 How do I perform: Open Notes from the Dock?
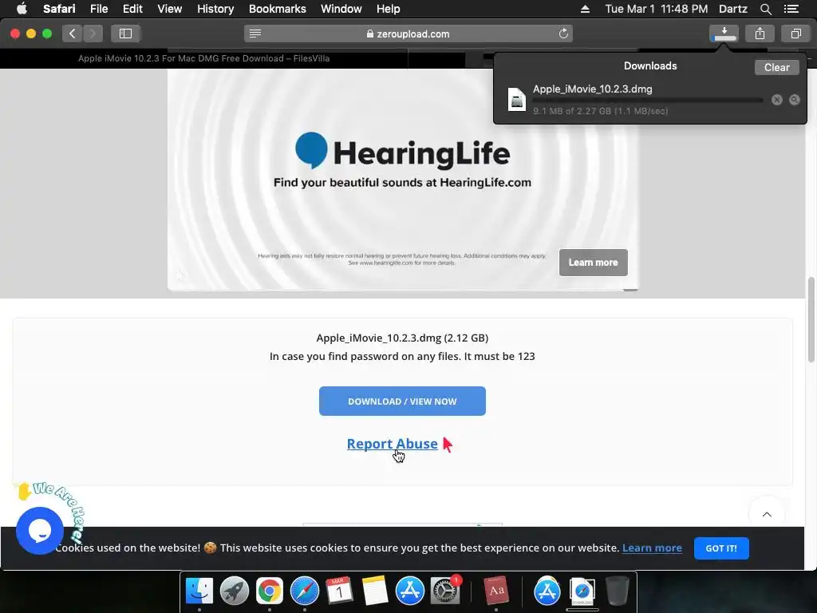click(375, 591)
